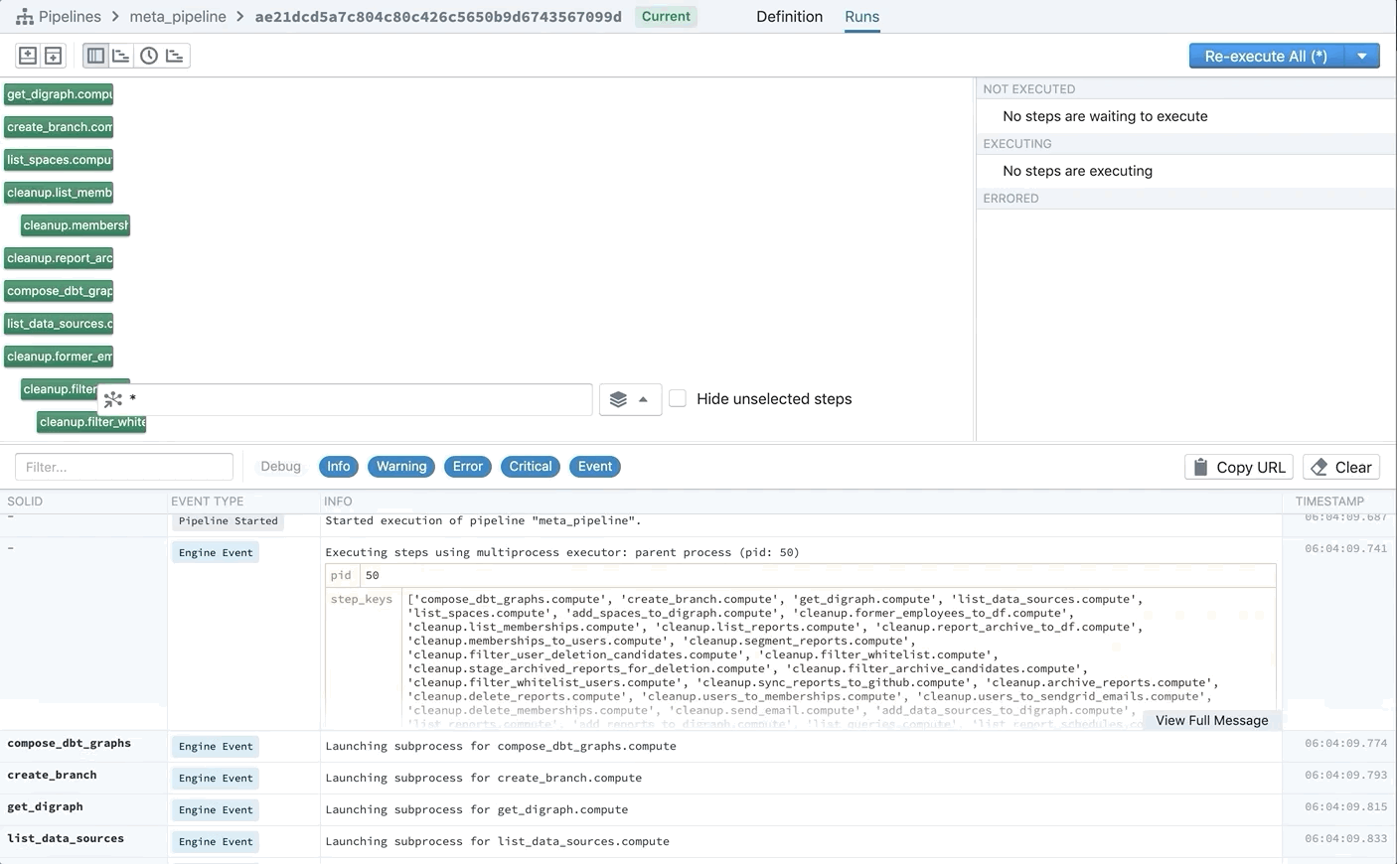Select the list_data_sources step bar
1397x864 pixels.
tap(59, 324)
